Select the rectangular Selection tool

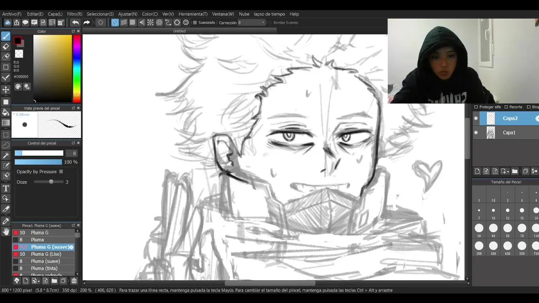[x=6, y=135]
